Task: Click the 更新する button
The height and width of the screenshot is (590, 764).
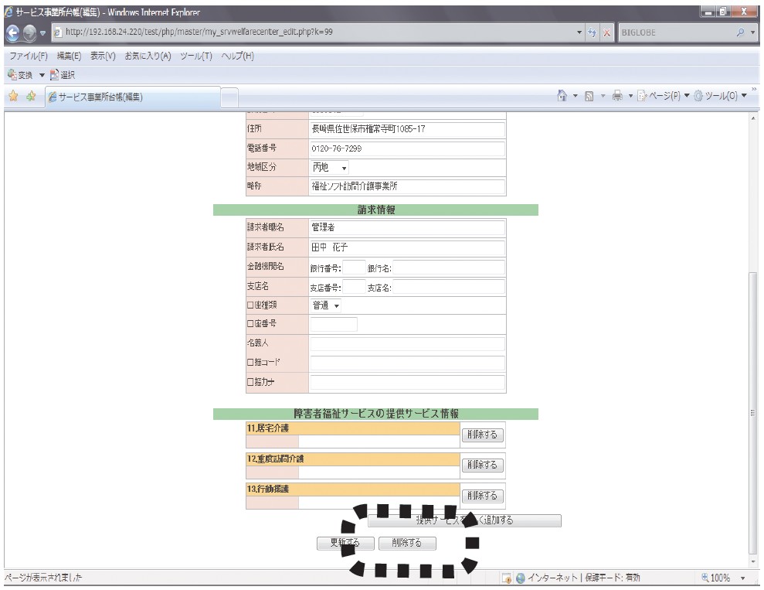Action: tap(345, 543)
